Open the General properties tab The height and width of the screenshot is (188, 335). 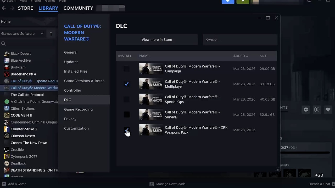pos(84,52)
